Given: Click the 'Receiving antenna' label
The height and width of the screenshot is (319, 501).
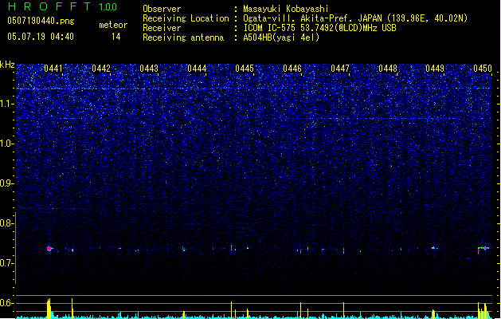Looking at the screenshot, I should pos(183,37).
